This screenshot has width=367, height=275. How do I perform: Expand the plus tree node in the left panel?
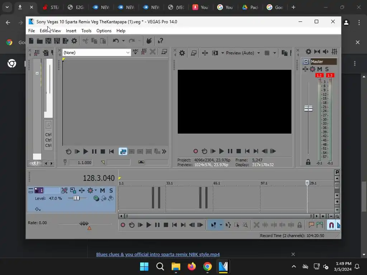(x=37, y=73)
